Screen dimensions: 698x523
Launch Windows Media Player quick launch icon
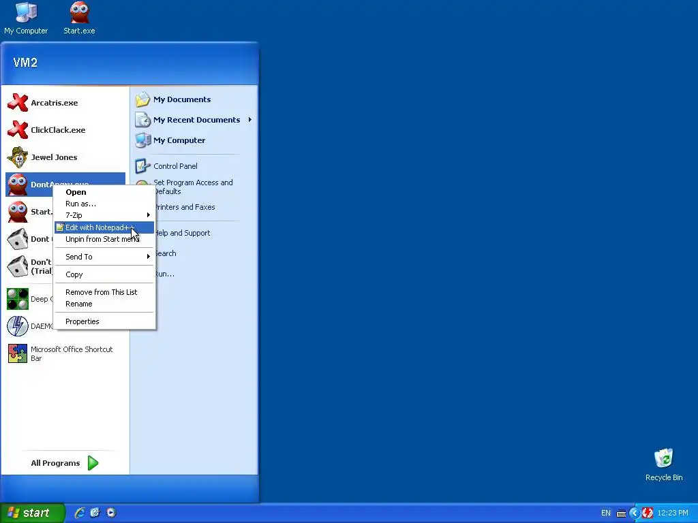(x=111, y=513)
